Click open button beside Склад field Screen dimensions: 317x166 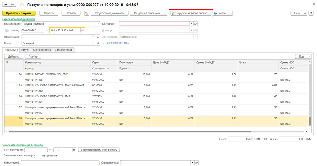pyautogui.click(x=98, y=43)
